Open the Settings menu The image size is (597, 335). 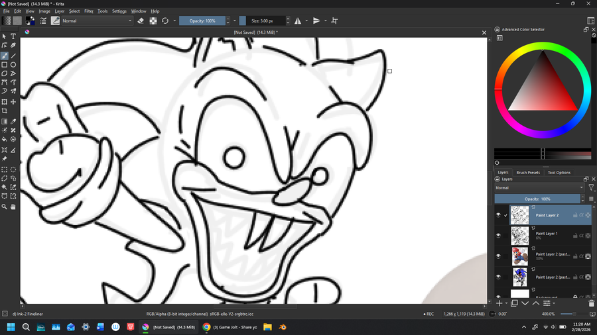click(x=119, y=11)
